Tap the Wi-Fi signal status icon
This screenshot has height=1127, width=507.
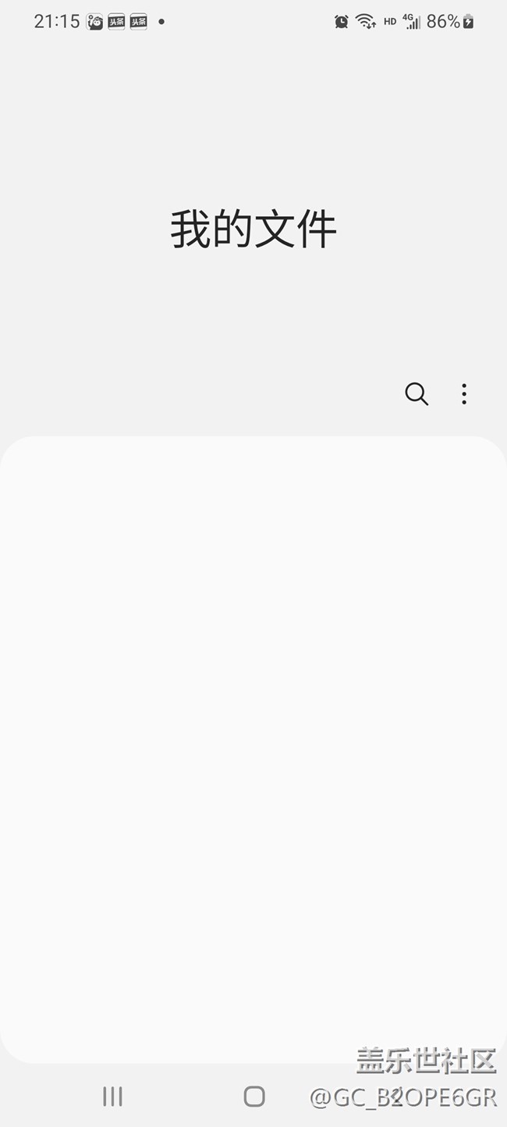pyautogui.click(x=366, y=22)
